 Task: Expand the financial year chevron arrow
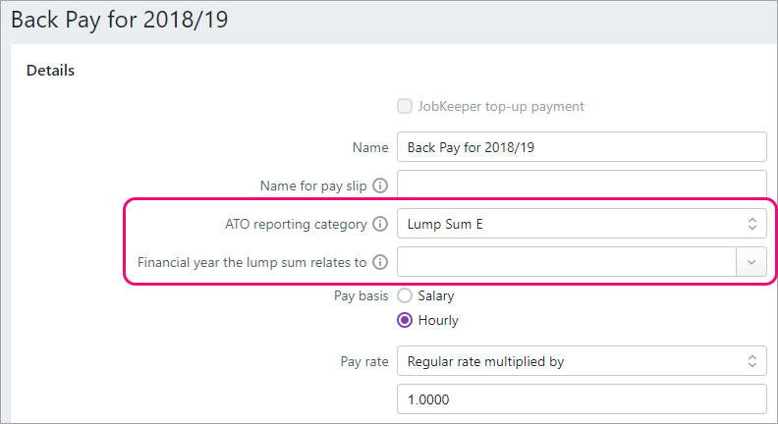[751, 262]
